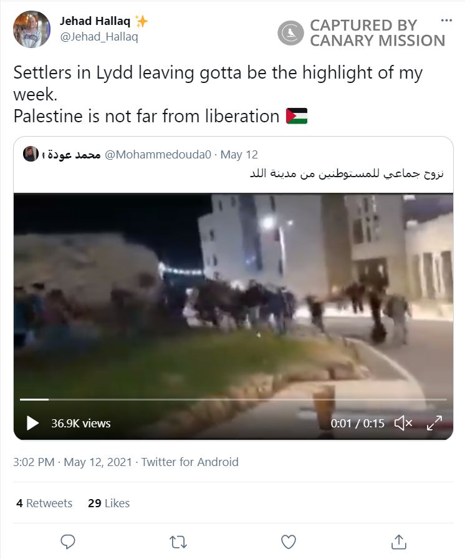465x559 pixels.
Task: Click quoted author's small avatar
Action: [x=31, y=154]
